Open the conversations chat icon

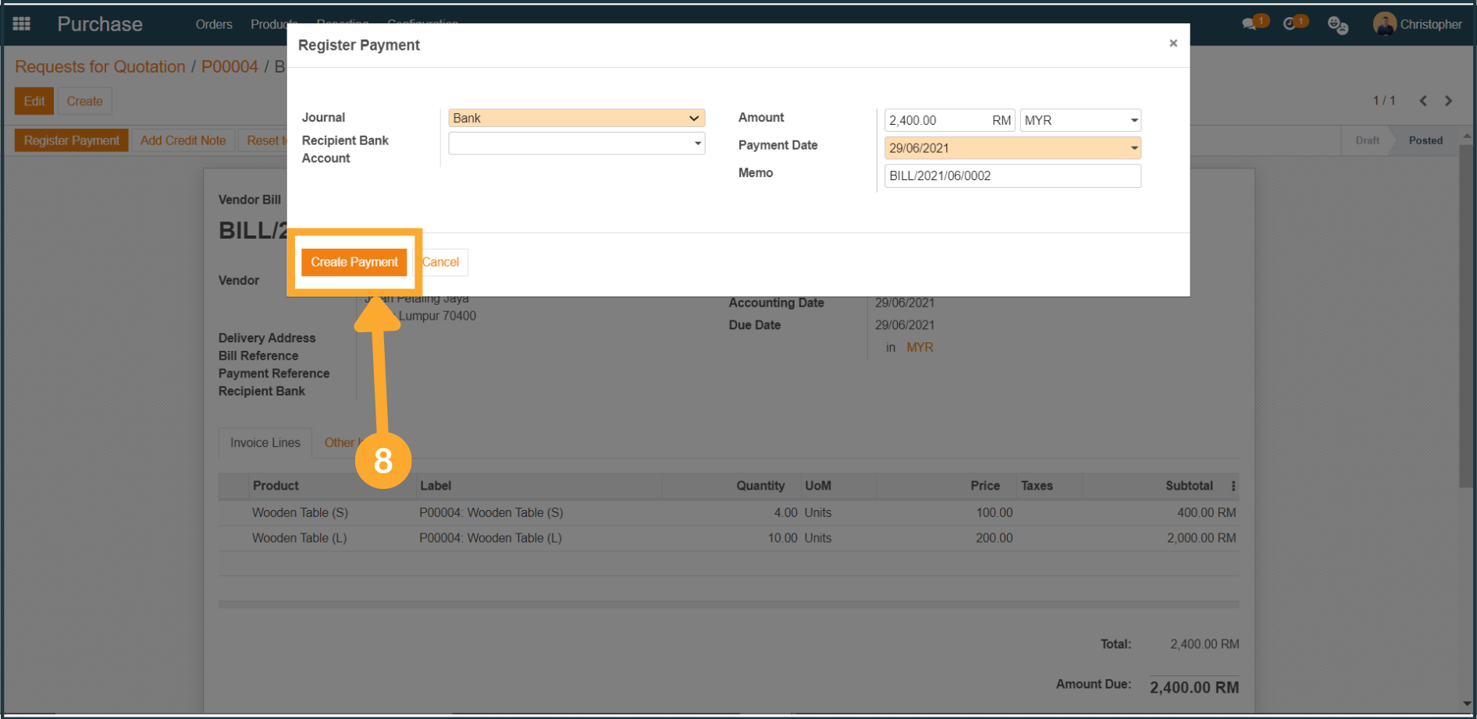1250,24
